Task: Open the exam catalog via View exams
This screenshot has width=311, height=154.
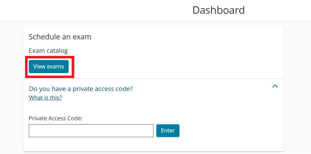Action: (49, 67)
